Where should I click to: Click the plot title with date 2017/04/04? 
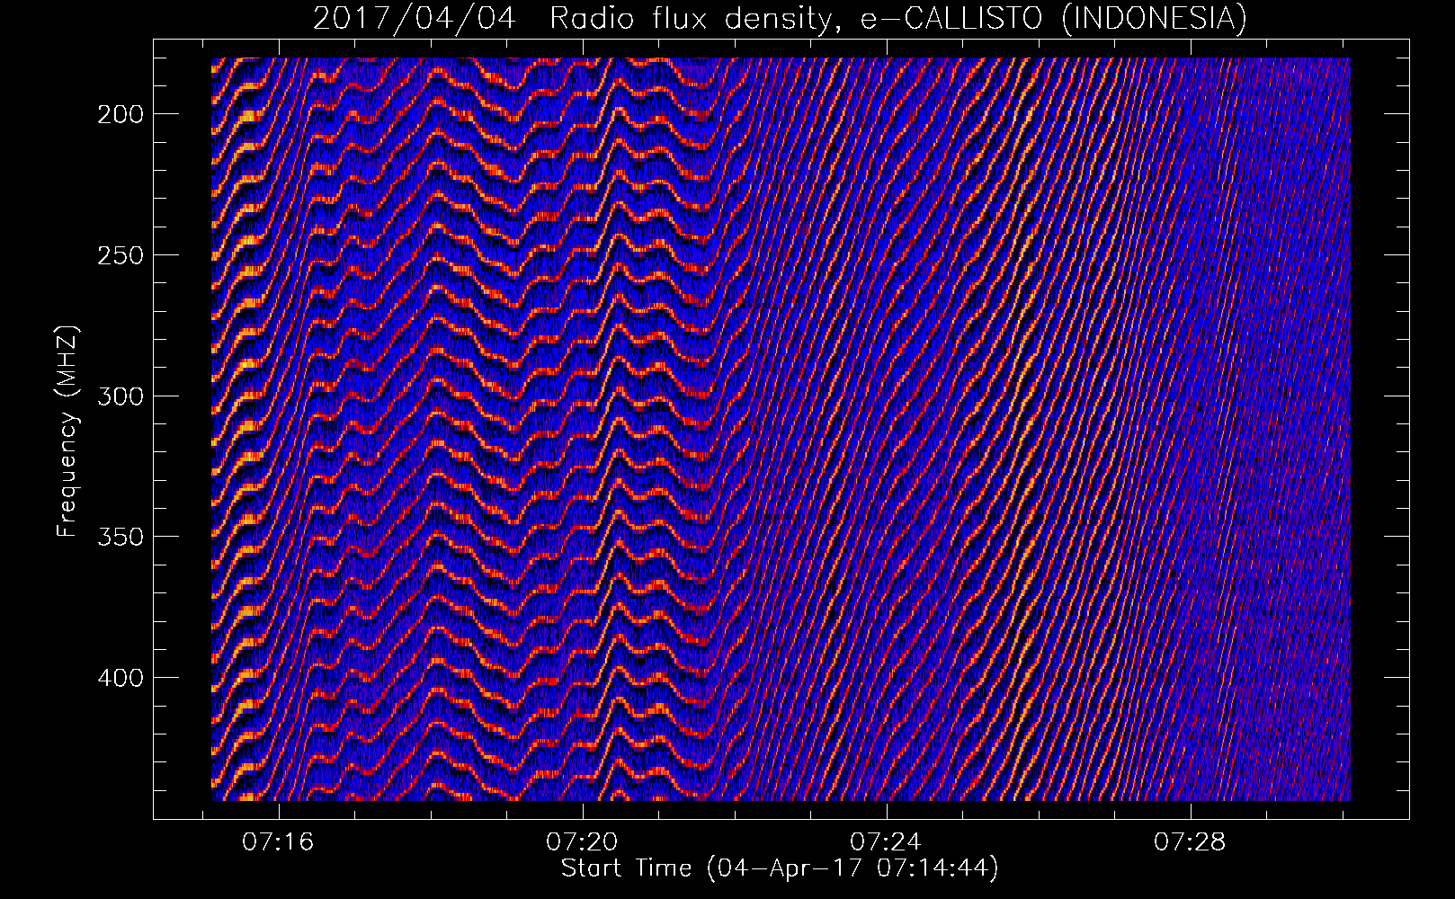tap(780, 18)
